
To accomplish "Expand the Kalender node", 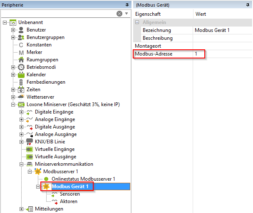I will pos(13,75).
